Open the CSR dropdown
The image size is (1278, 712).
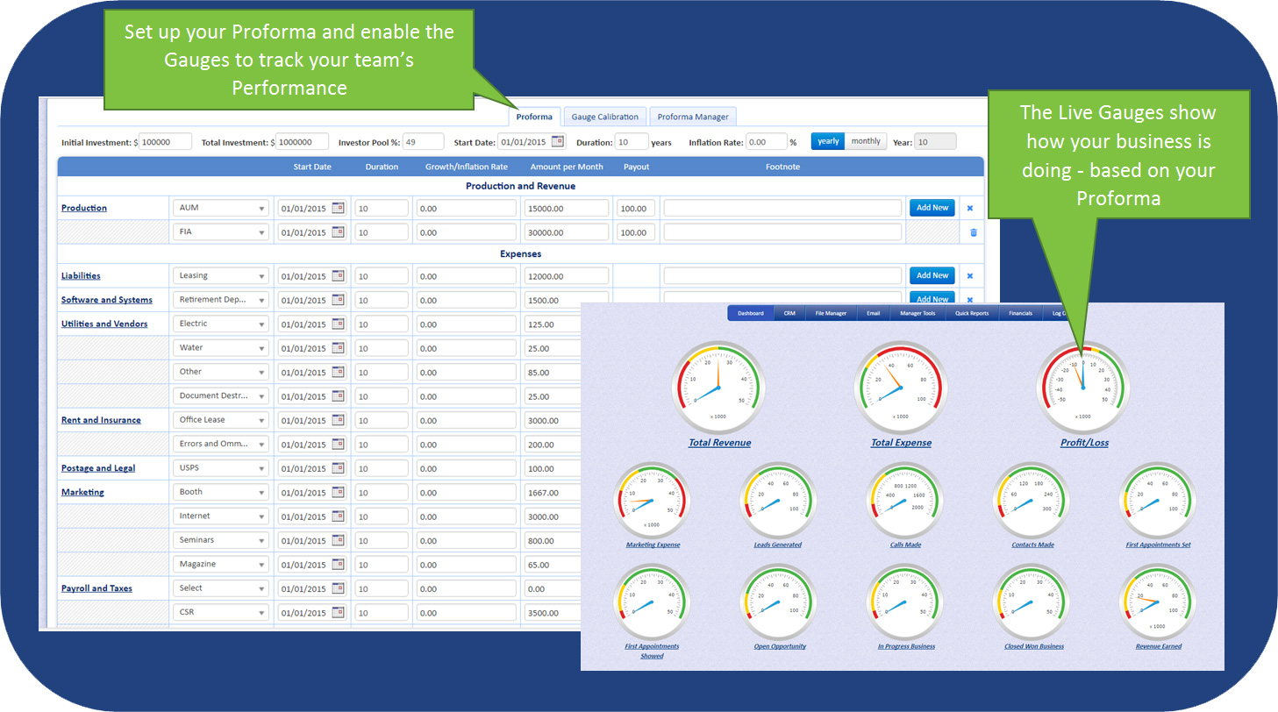tap(221, 612)
